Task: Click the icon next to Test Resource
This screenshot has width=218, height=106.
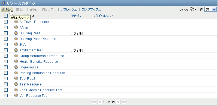Action: (x=16, y=84)
